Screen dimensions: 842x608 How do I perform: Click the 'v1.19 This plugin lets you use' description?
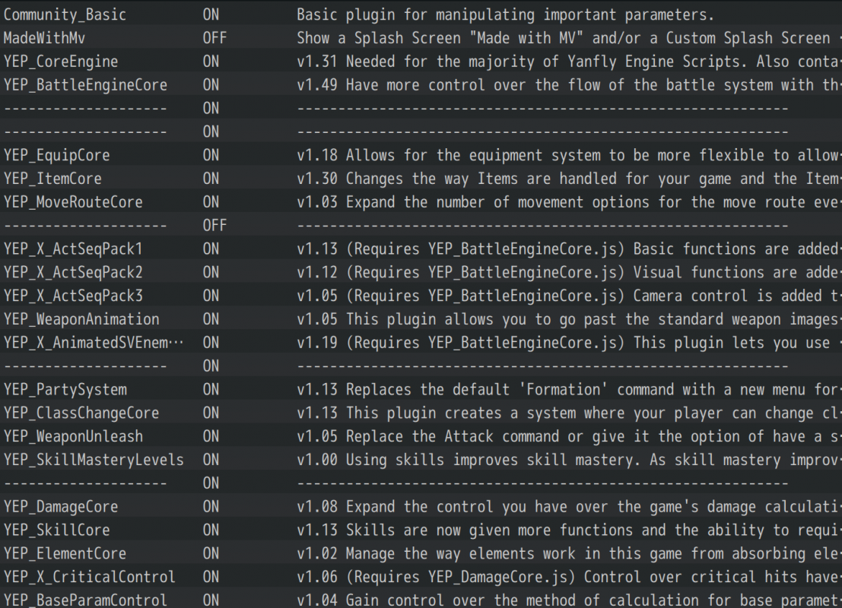point(568,343)
